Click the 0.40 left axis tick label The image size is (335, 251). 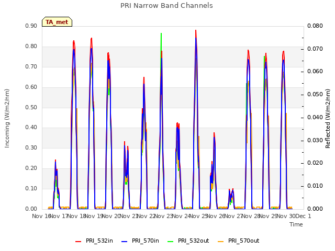pos(31,127)
